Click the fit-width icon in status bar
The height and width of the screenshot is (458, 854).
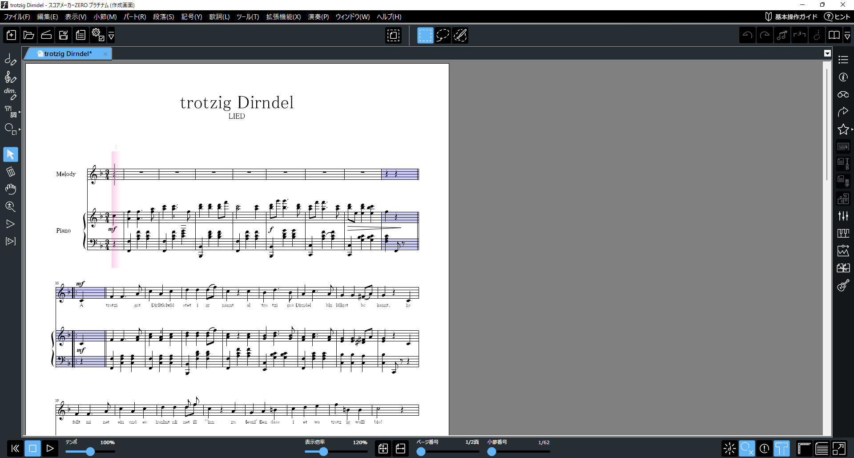(x=400, y=448)
